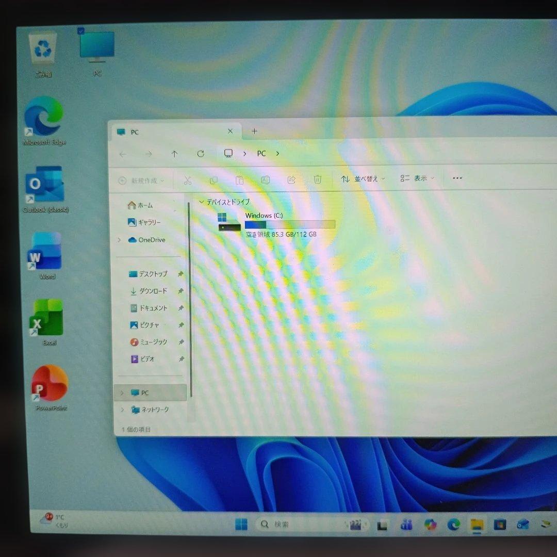
Task: Select the ドキュメント entry in the sidebar
Action: (153, 308)
